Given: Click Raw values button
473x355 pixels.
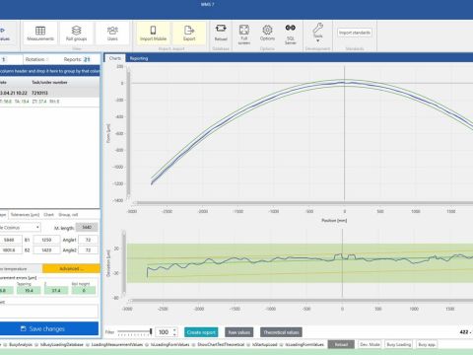Looking at the screenshot, I should coord(239,332).
